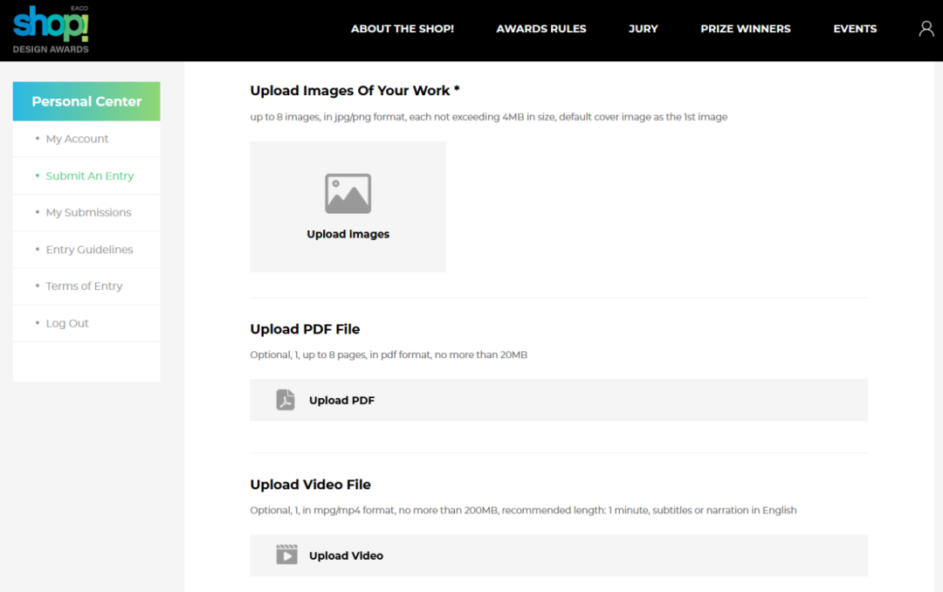Open My Account in sidebar
The image size is (943, 592).
77,139
